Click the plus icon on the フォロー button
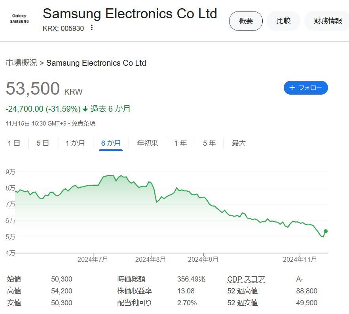This screenshot has width=349, height=314. click(x=292, y=88)
